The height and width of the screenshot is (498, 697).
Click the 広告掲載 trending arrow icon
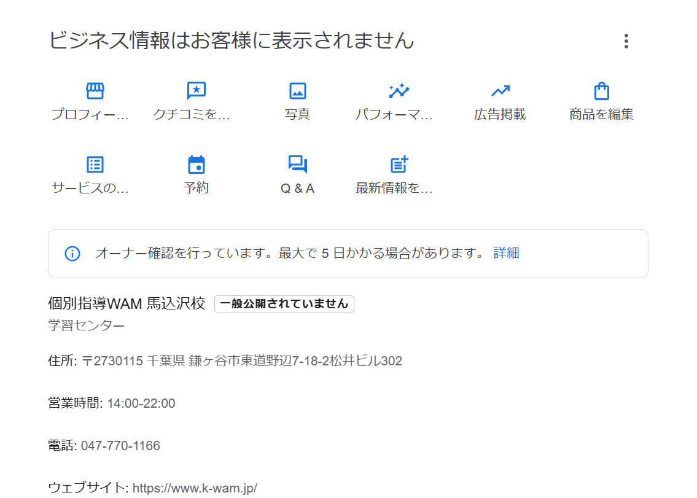tap(500, 91)
